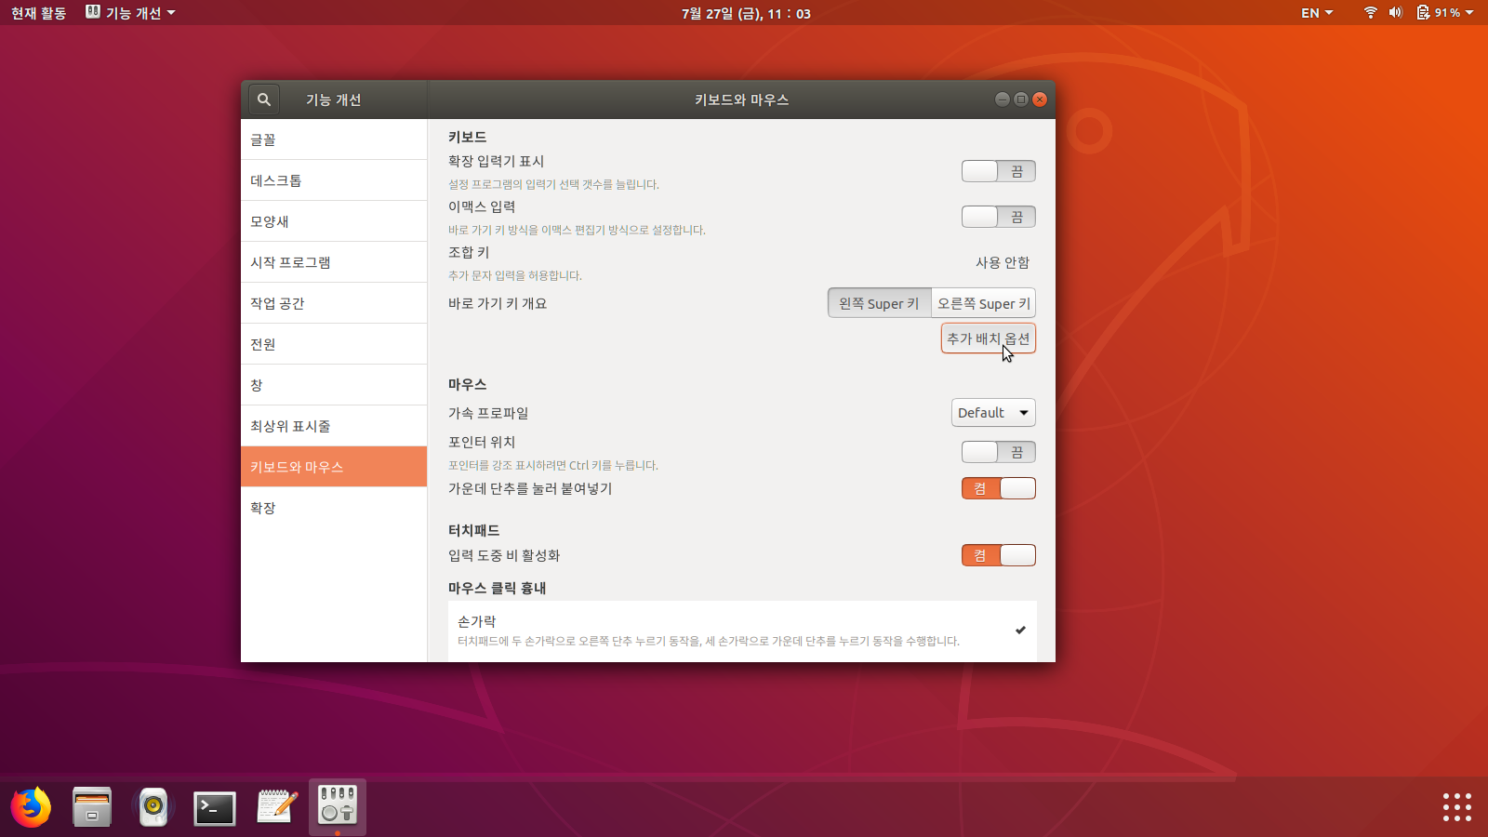Click 현재 활동 in top bar
Viewport: 1488px width, 837px height.
pos(39,13)
